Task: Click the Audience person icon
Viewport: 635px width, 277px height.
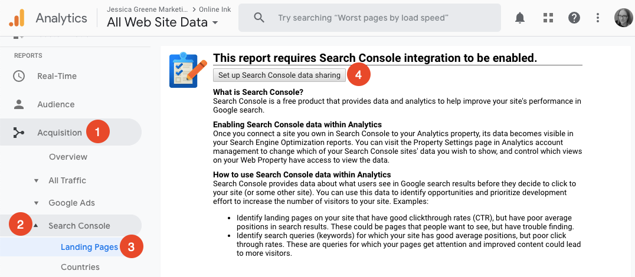Action: click(19, 104)
